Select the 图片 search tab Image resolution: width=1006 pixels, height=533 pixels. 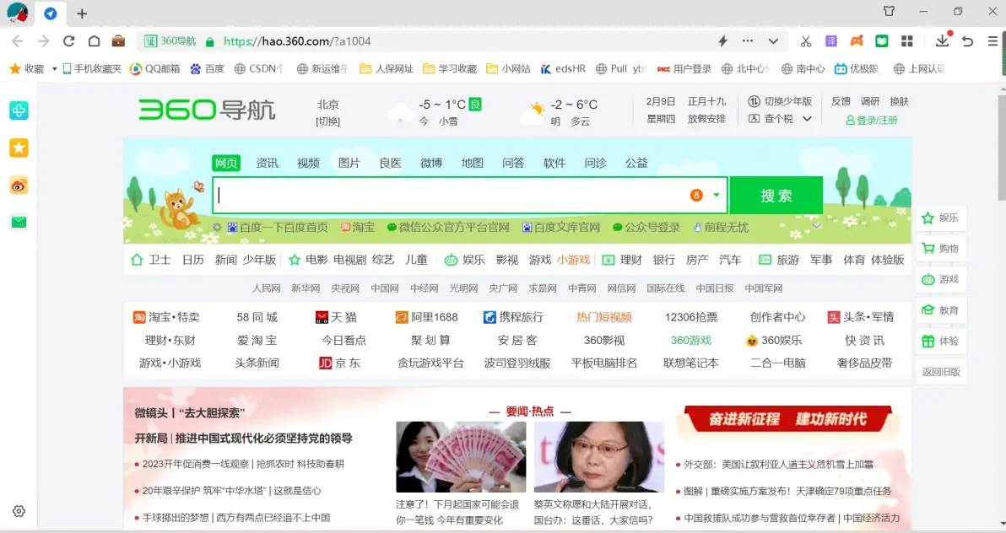point(349,163)
